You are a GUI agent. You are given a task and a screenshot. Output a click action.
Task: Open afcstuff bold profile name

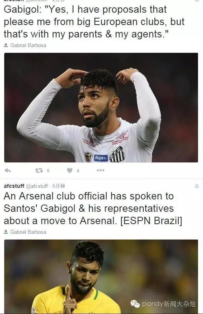14,186
